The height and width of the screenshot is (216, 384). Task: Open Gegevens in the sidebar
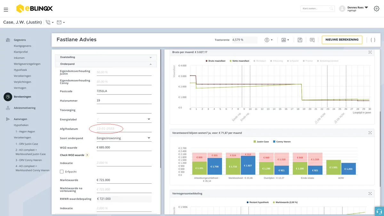coord(20,40)
